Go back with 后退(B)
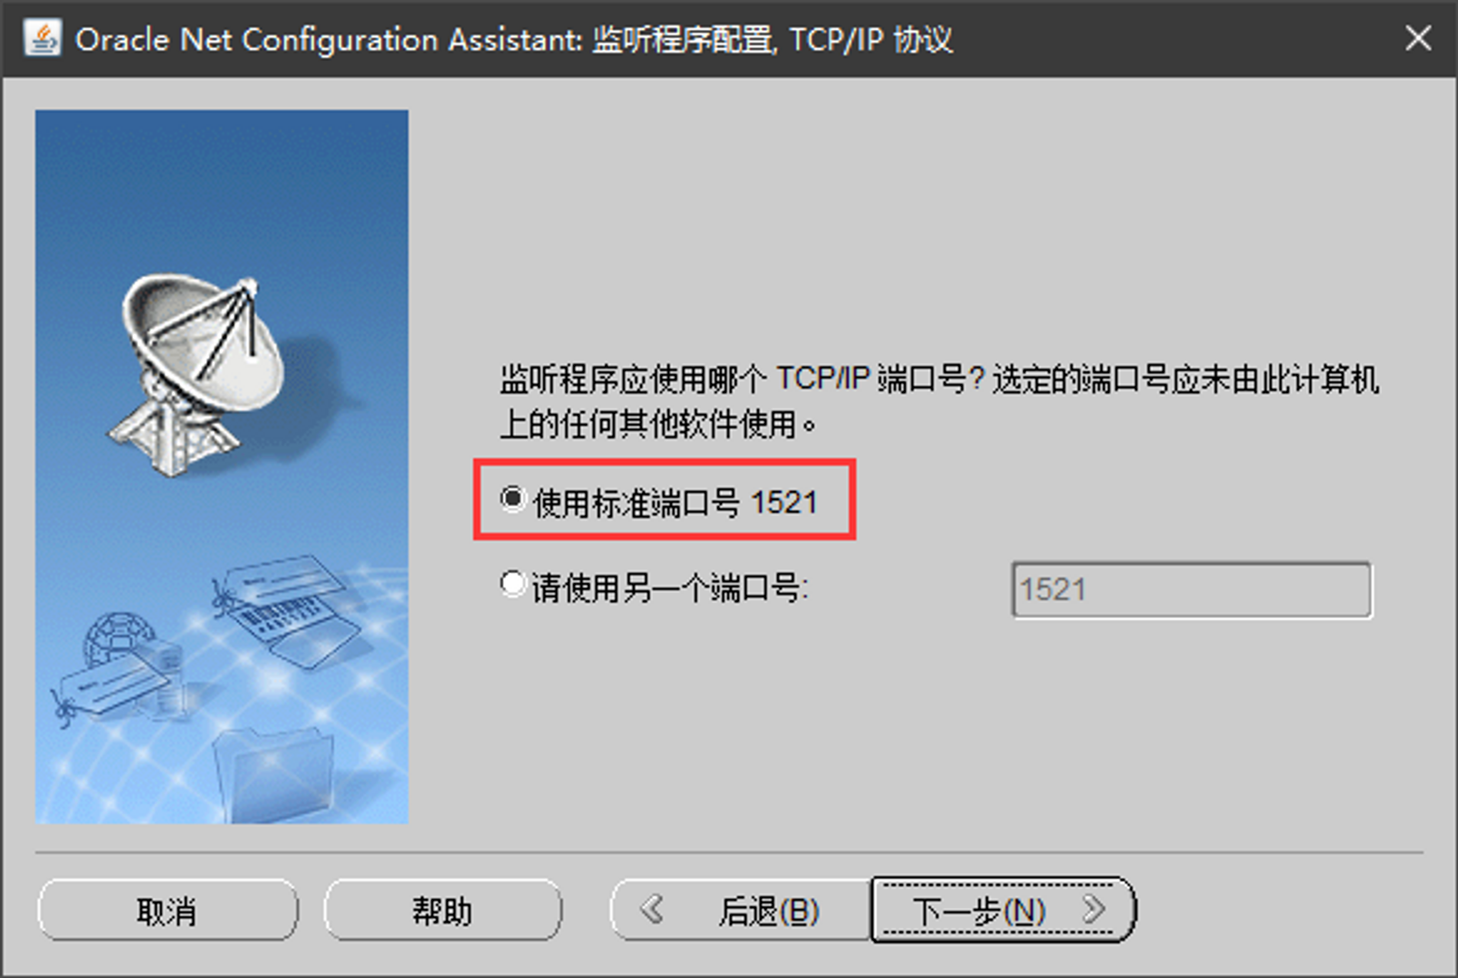This screenshot has height=978, width=1458. [741, 910]
